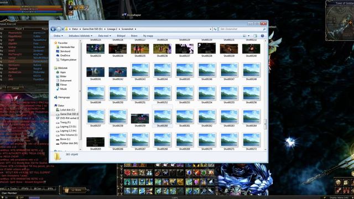Open the Bilder library

tap(61, 76)
